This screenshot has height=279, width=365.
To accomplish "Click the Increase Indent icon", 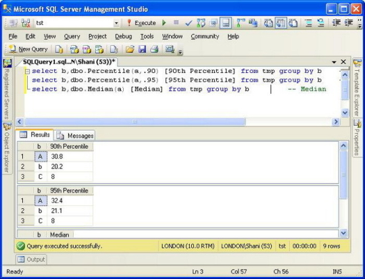I will coord(349,23).
